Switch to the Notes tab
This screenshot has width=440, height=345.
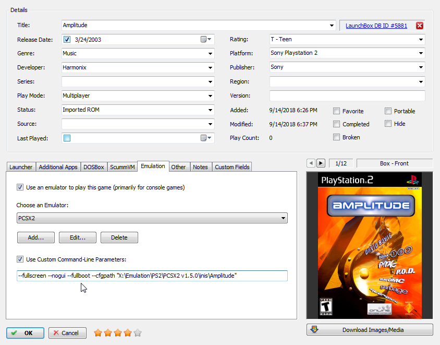point(200,167)
